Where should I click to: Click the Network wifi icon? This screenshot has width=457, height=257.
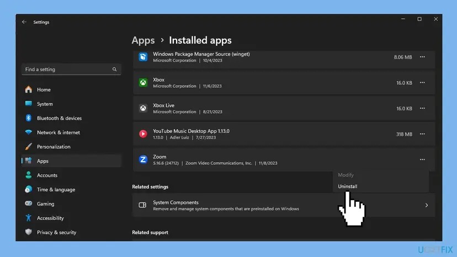[x=29, y=132]
